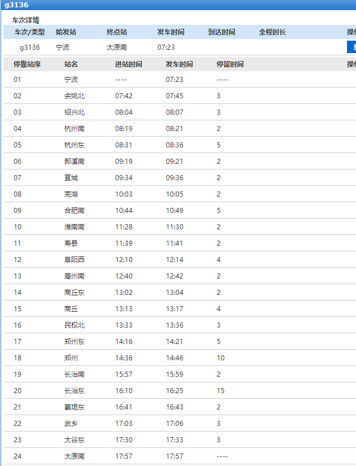Click the 阜阳西 station name
Screen dimensions: 356x466
coord(74,259)
